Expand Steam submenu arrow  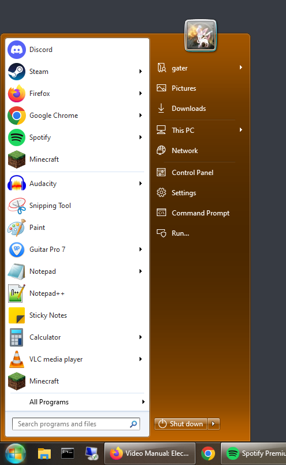pyautogui.click(x=141, y=72)
